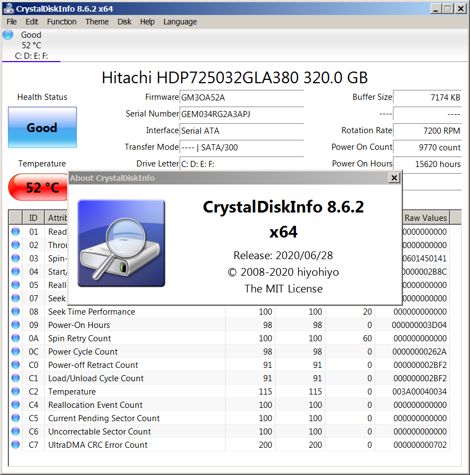Click status orb for Power Cycle Count

pos(16,351)
